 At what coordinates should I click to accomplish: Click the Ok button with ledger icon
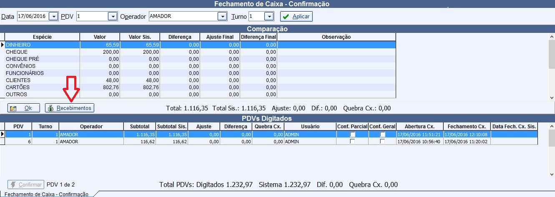click(23, 108)
